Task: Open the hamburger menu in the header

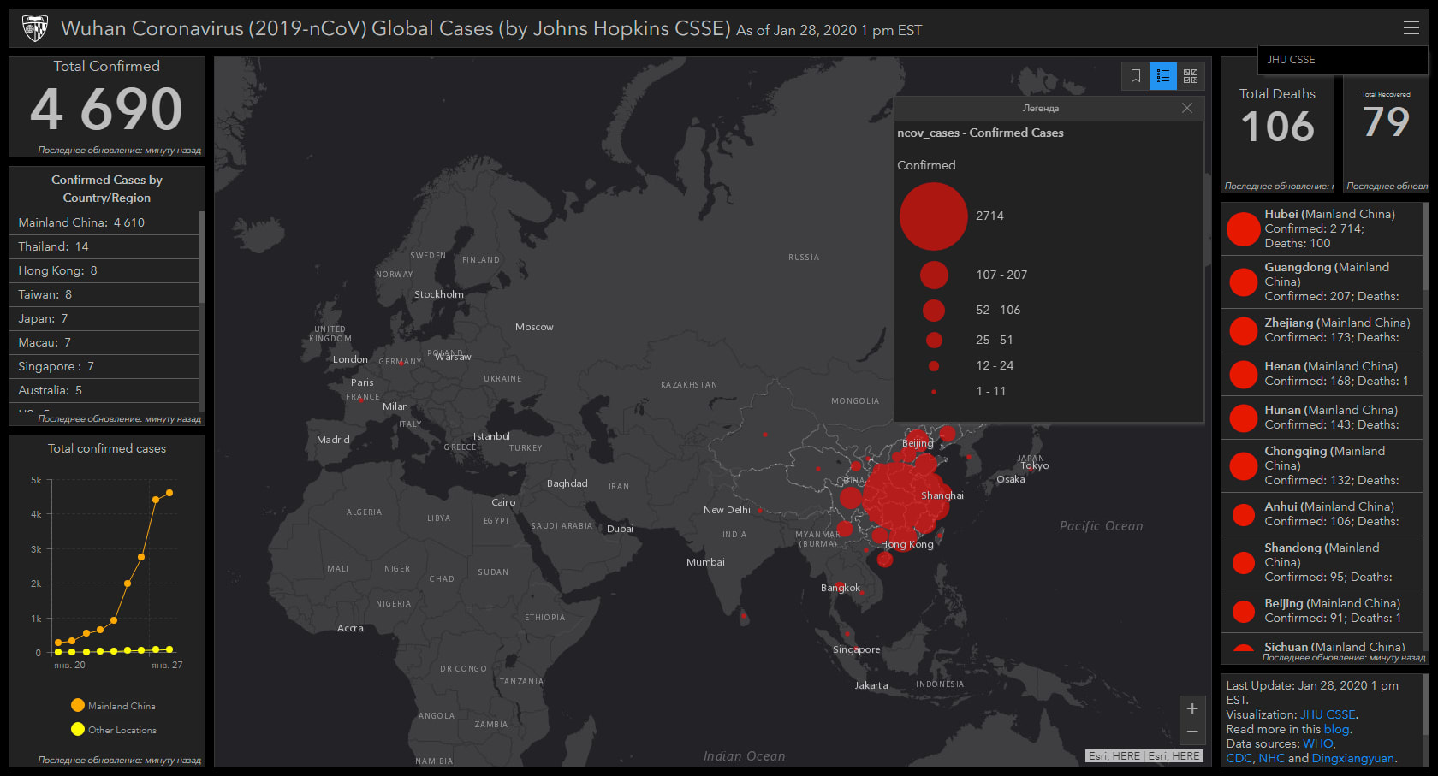Action: click(x=1411, y=27)
